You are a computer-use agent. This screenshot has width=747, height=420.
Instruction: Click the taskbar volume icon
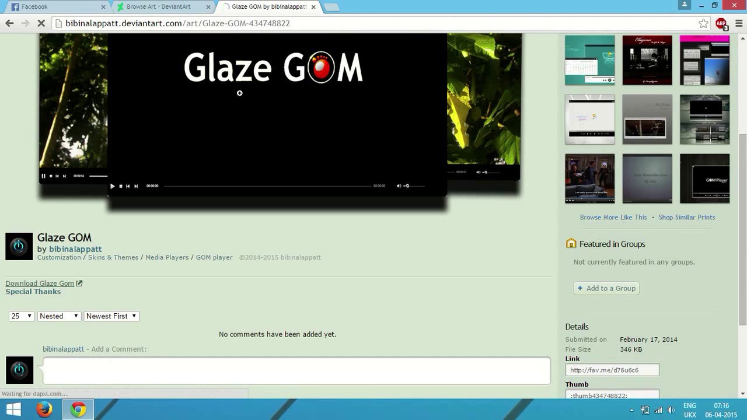point(671,410)
